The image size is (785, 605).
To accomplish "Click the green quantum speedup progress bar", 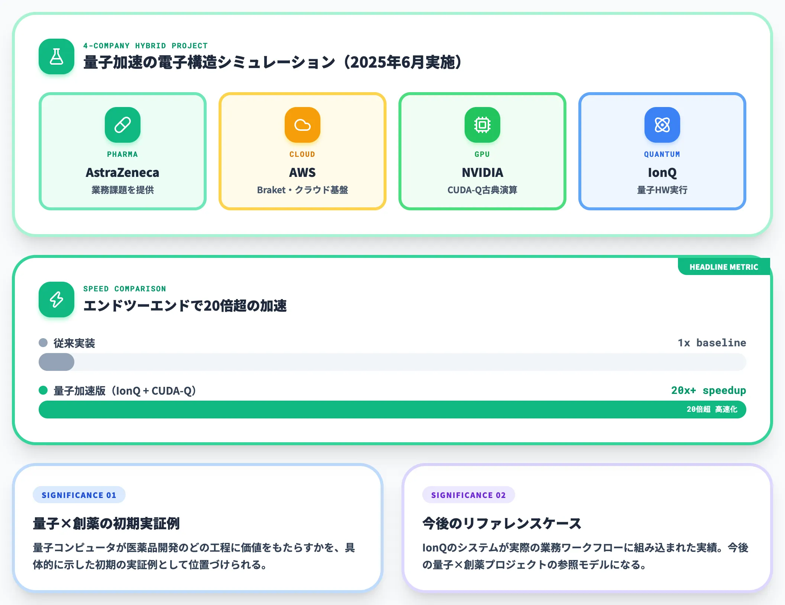I will coord(392,410).
